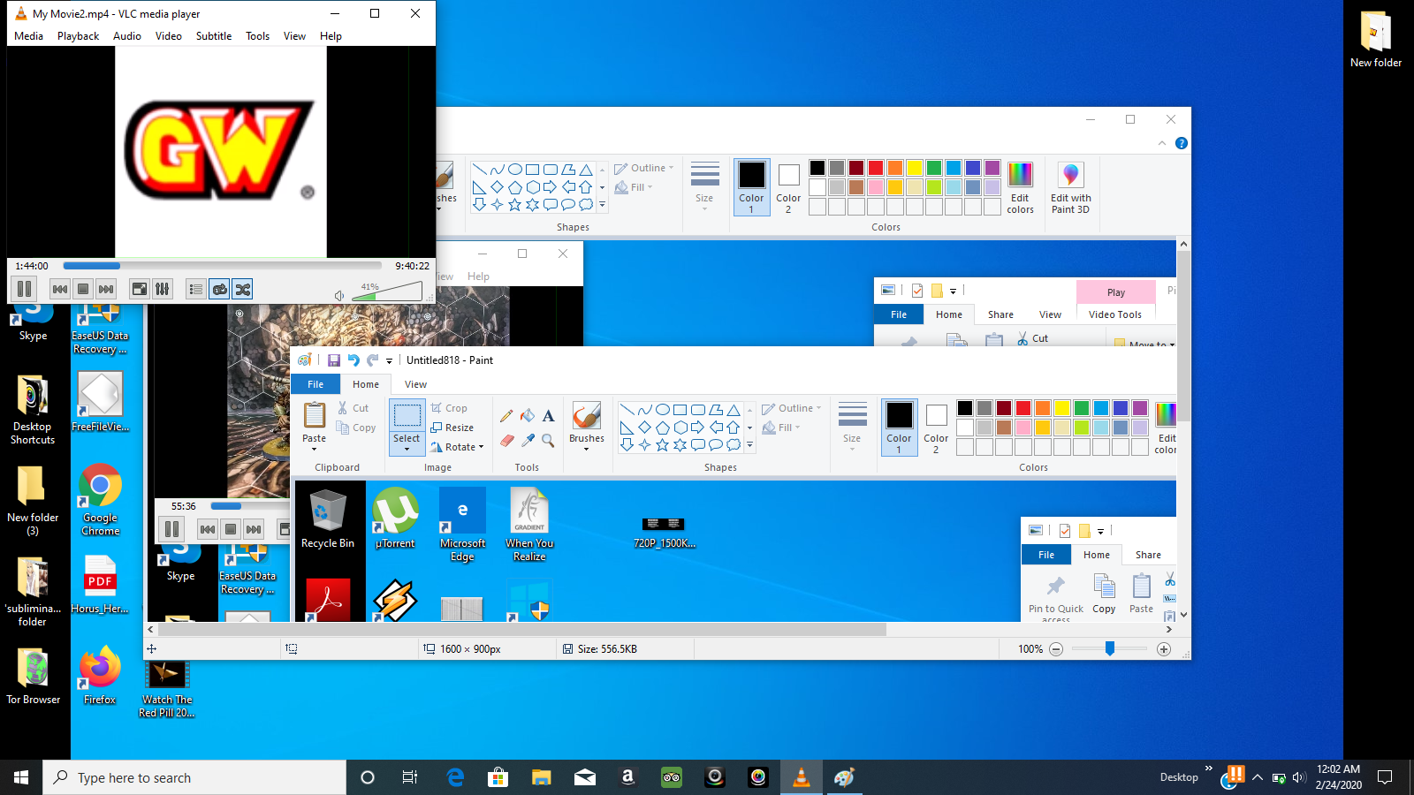
Task: Open File Explorer from the taskbar
Action: pyautogui.click(x=542, y=777)
